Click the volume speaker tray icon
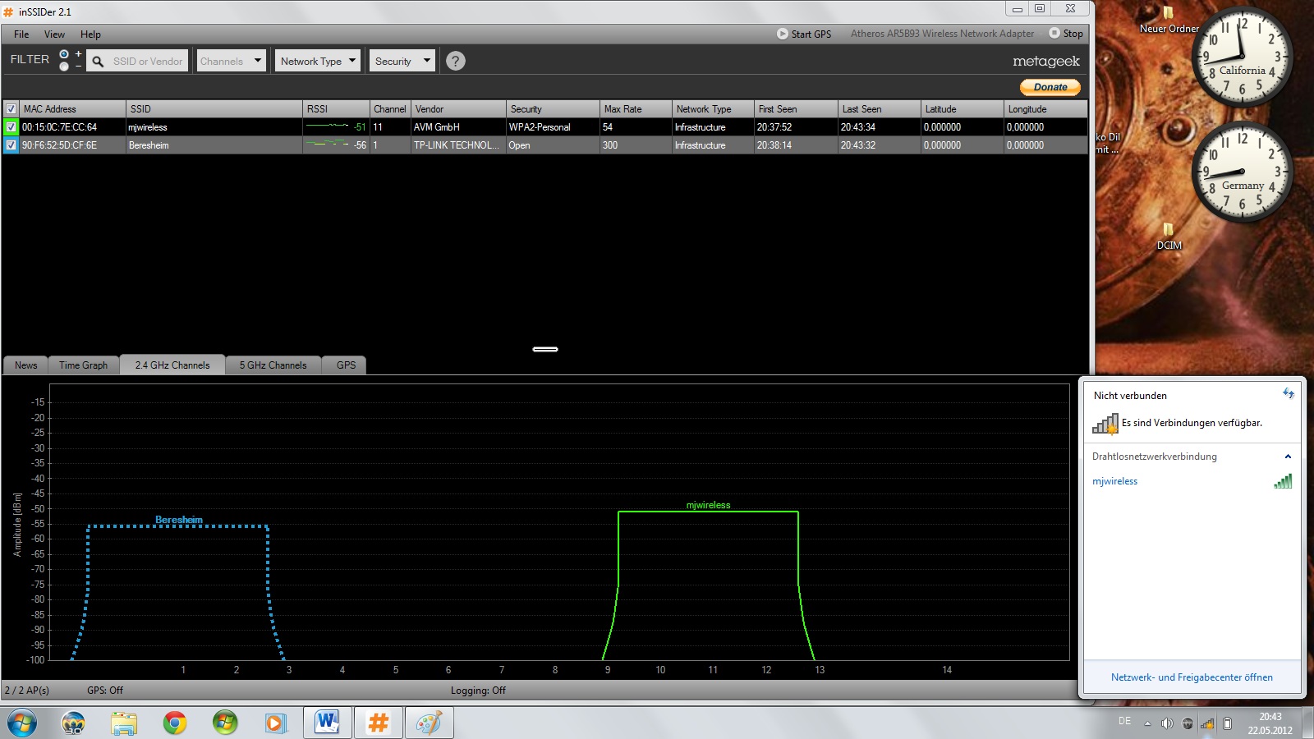 pyautogui.click(x=1167, y=723)
